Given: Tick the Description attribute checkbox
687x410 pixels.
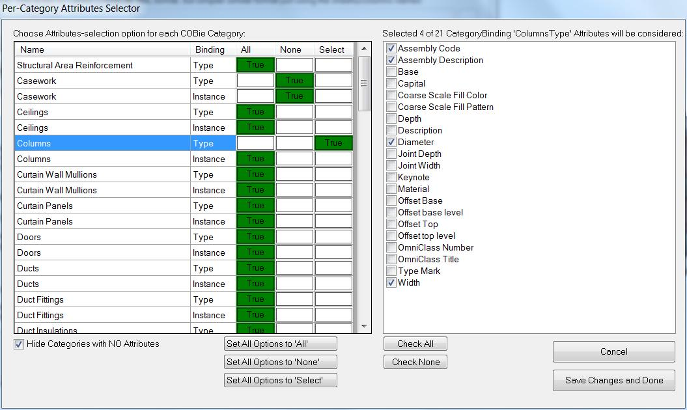Looking at the screenshot, I should 391,130.
